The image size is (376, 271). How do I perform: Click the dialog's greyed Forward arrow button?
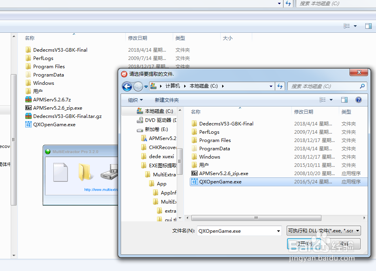(138, 86)
